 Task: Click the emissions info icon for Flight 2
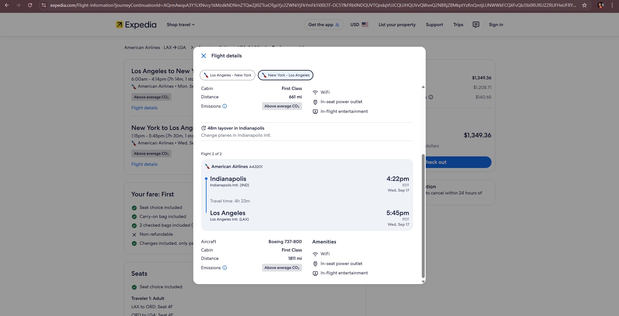coord(225,268)
